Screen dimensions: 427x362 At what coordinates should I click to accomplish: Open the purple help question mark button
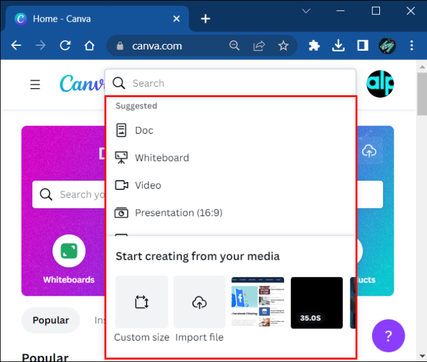(x=389, y=336)
